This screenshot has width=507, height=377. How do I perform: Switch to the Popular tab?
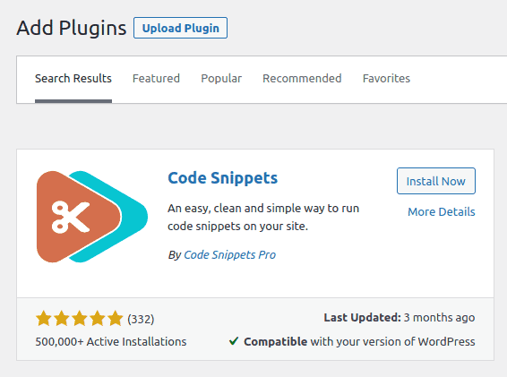tap(221, 79)
